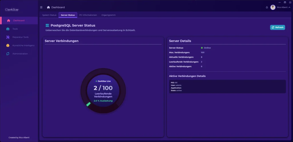
Task: Click the Aktuelle Verbindungen value 8
Action: [x=201, y=57]
